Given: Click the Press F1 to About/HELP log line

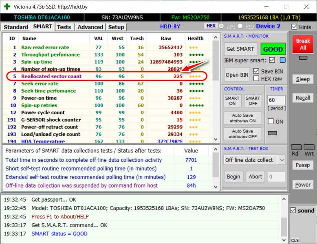Looking at the screenshot, I should [x=60, y=217].
